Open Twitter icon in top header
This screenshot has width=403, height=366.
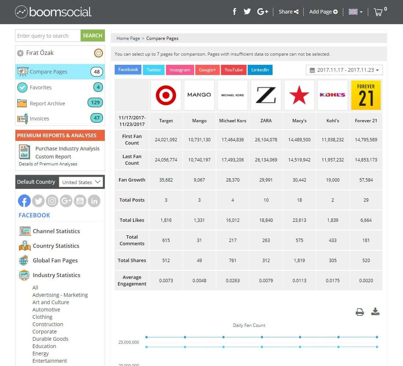pos(247,12)
